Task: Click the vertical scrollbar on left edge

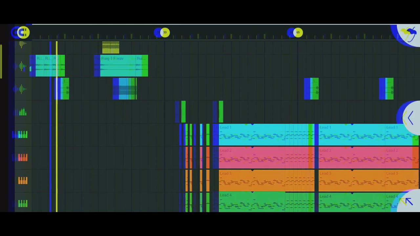Action: (x=1, y=62)
